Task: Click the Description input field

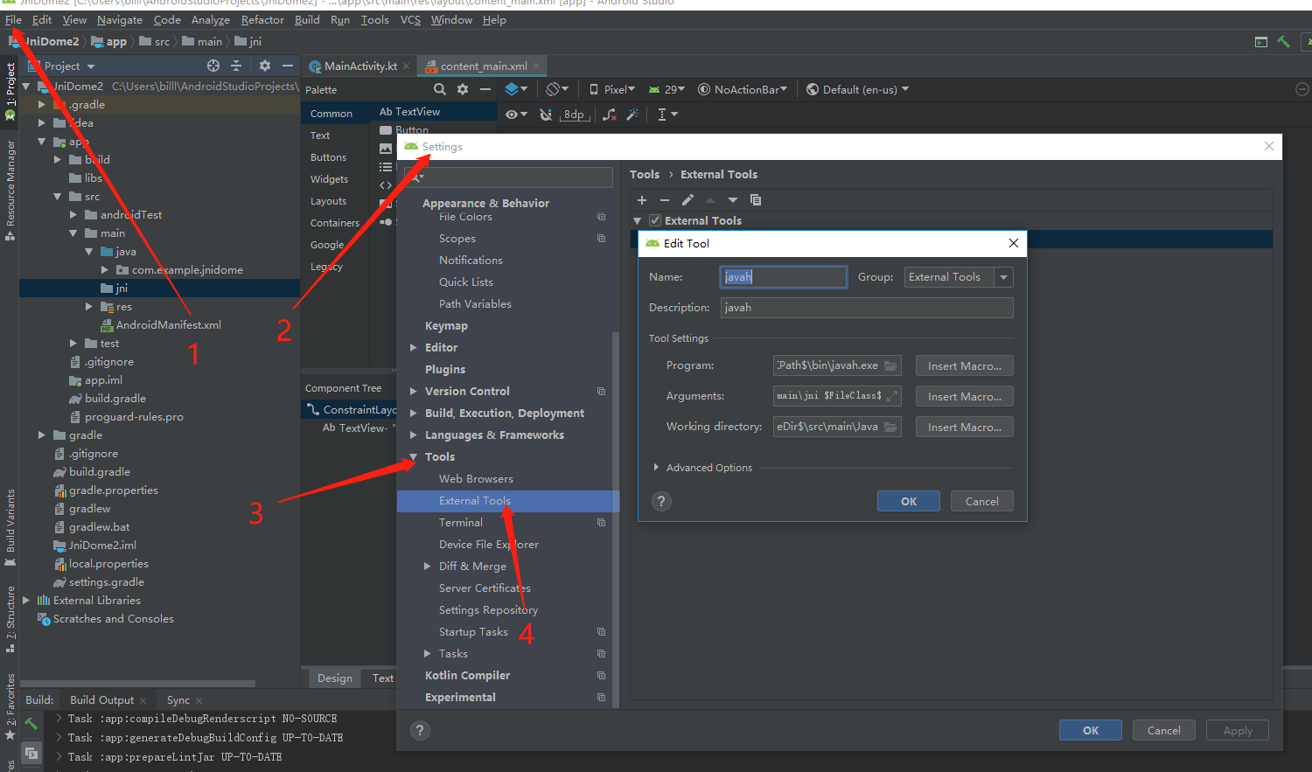Action: [x=867, y=308]
